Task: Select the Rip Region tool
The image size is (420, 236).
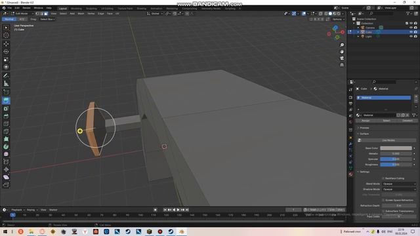Action: 6,185
